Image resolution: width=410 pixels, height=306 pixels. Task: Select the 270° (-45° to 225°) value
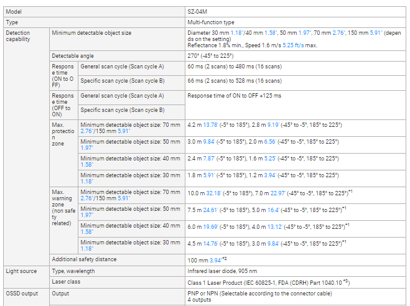pyautogui.click(x=210, y=56)
